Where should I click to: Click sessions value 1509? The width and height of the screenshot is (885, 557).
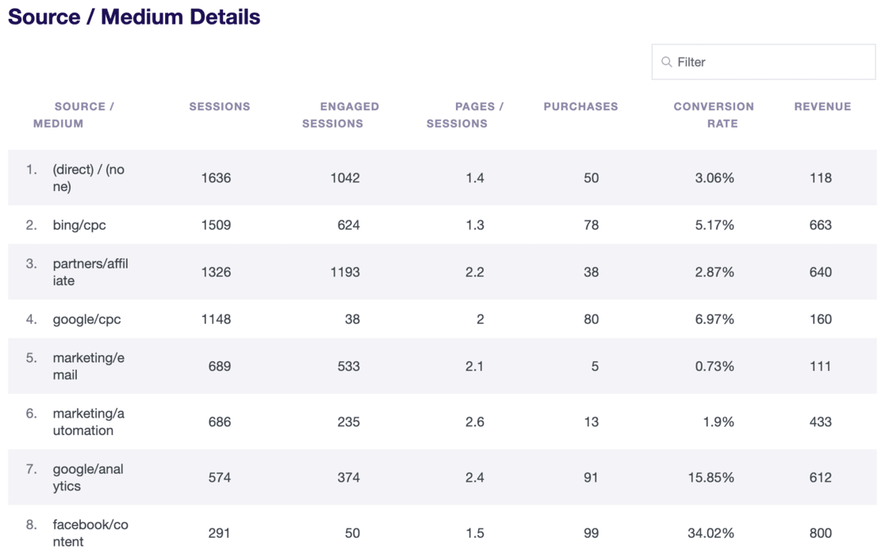pyautogui.click(x=216, y=225)
